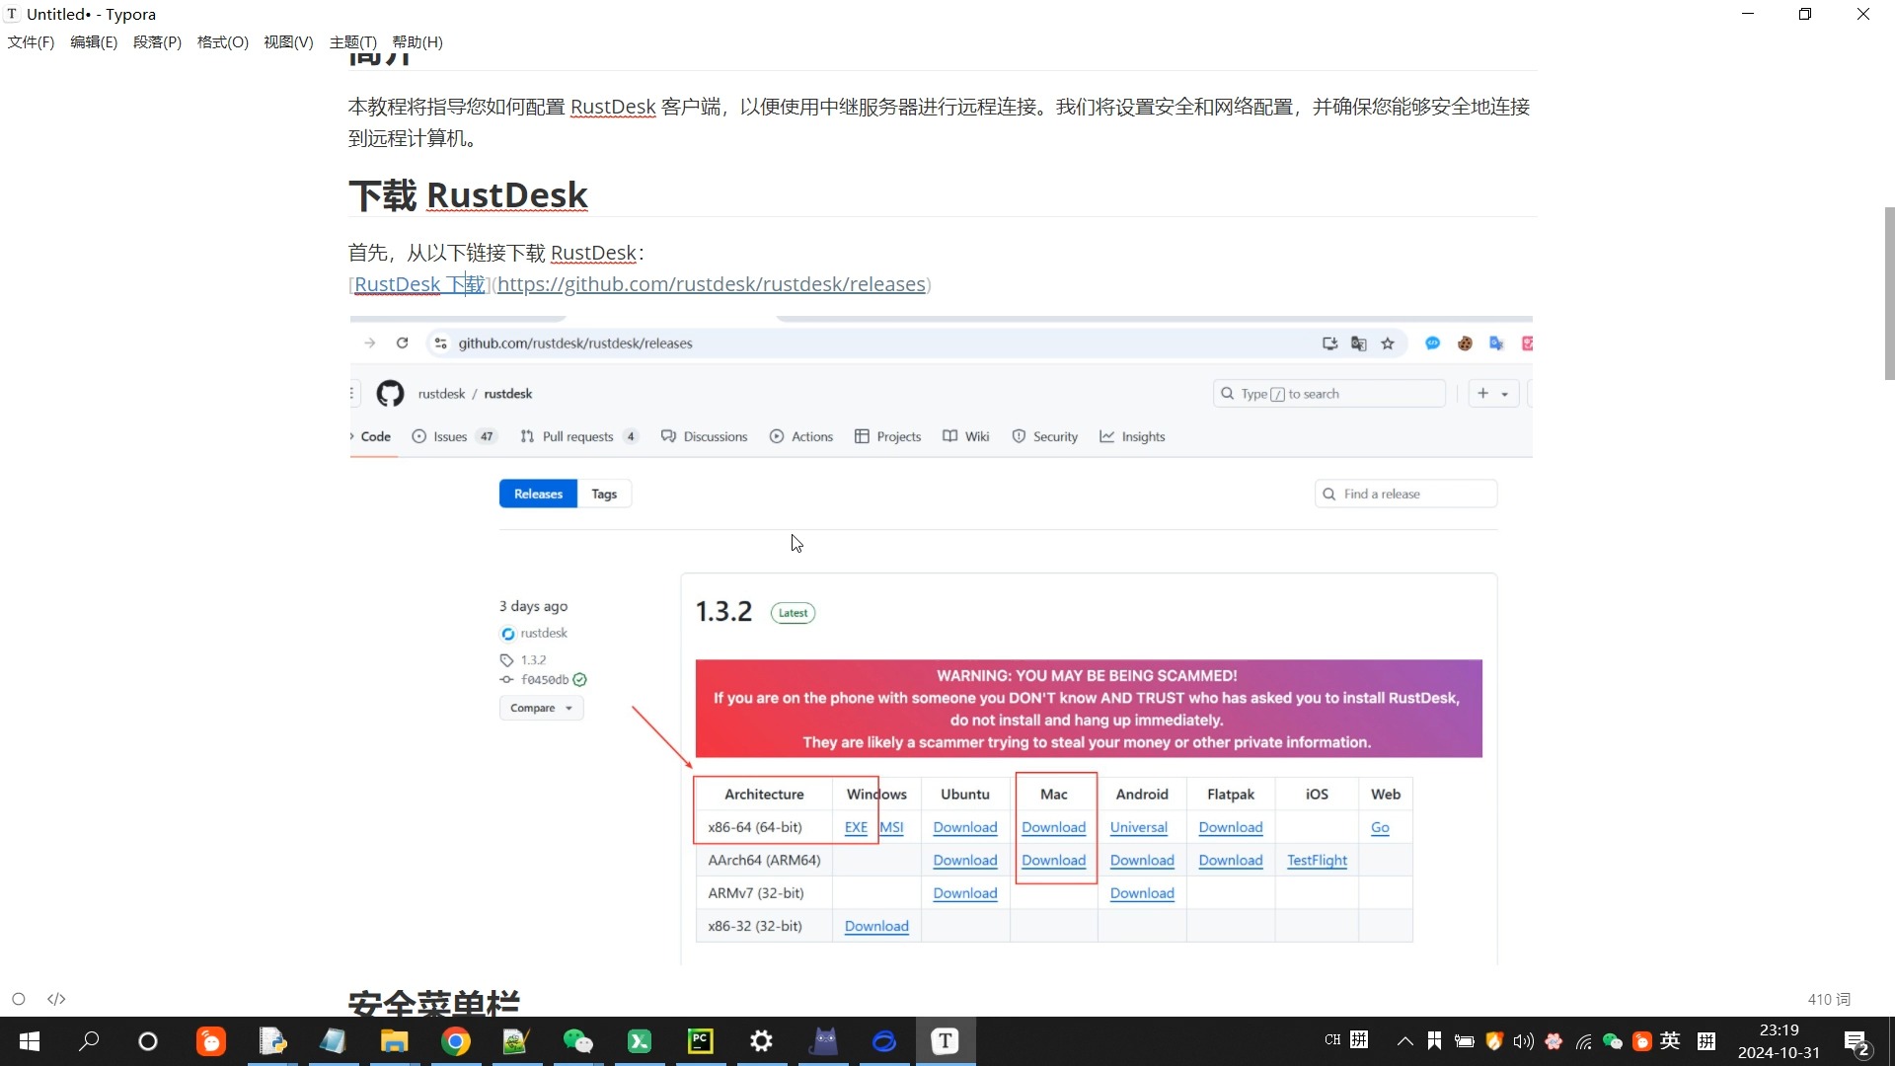Click the embedded browser address bar URL

(575, 343)
